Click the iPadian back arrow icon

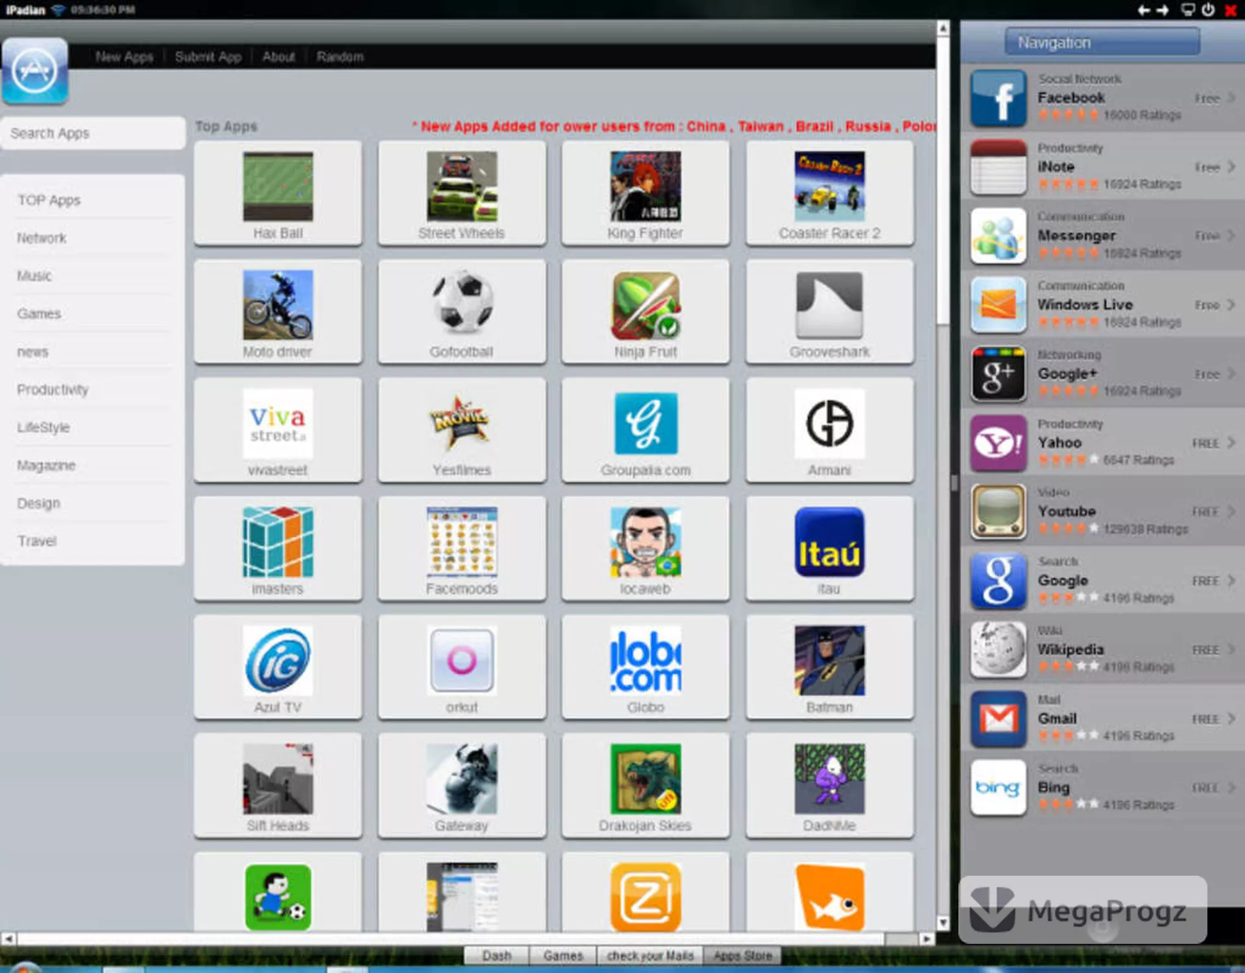(x=1144, y=10)
